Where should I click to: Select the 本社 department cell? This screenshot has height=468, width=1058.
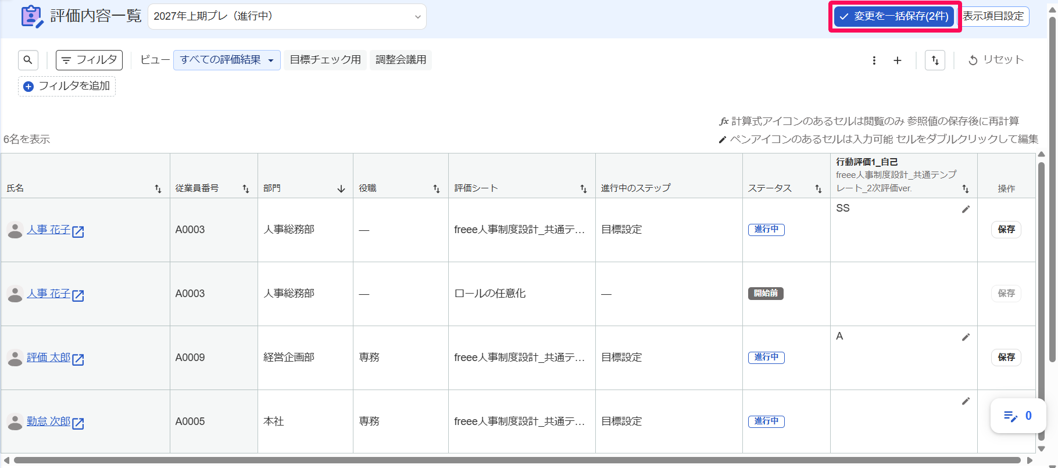click(x=305, y=421)
